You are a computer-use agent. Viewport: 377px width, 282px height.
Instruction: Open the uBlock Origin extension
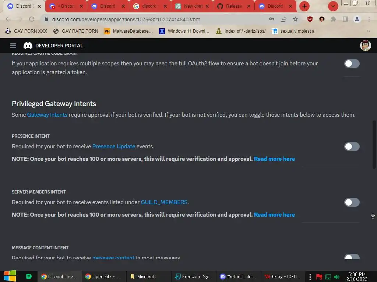(x=310, y=19)
